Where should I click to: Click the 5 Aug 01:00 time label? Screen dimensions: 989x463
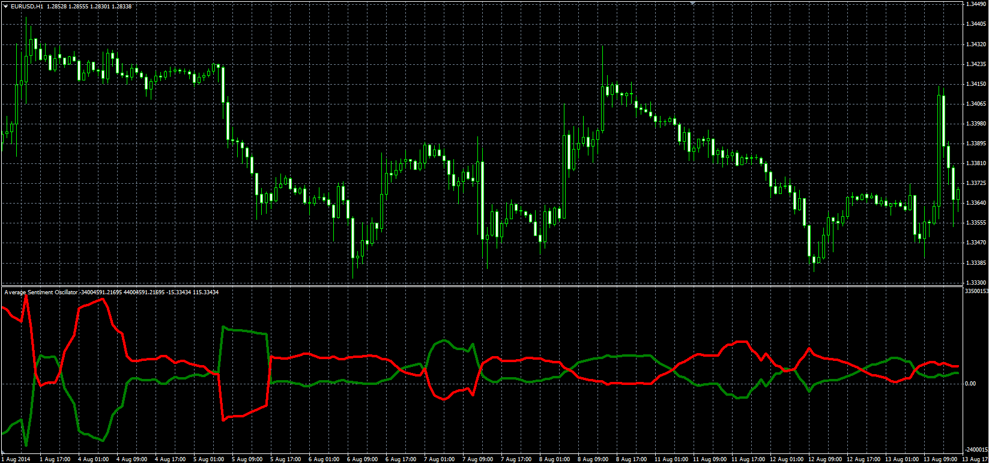pyautogui.click(x=208, y=459)
